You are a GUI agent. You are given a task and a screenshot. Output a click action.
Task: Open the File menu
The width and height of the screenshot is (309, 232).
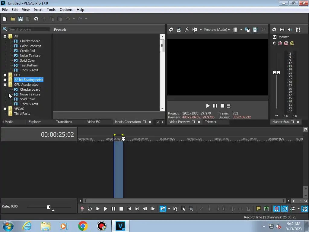5,10
